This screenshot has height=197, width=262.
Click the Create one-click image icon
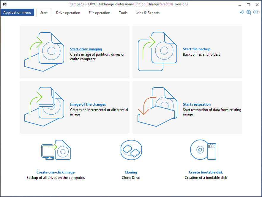click(x=56, y=150)
